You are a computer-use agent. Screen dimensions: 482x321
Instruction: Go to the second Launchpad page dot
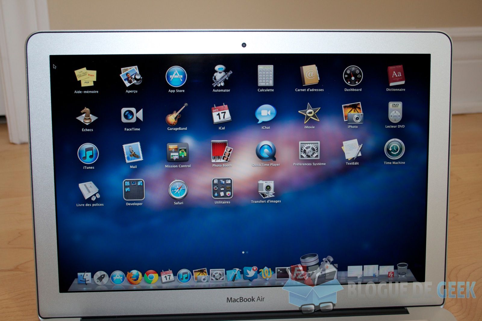tap(247, 252)
